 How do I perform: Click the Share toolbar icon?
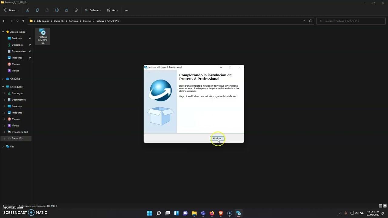tap(66, 10)
